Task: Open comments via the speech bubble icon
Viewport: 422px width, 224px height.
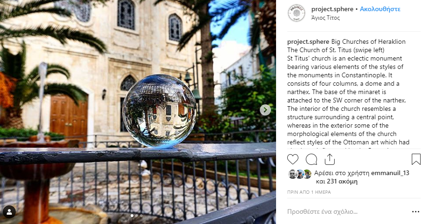Action: 311,159
